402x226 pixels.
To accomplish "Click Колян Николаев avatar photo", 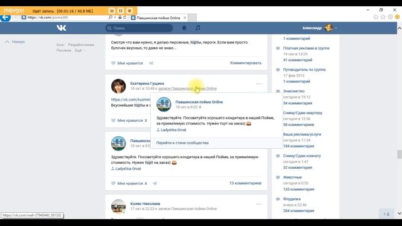I will click(x=119, y=207).
